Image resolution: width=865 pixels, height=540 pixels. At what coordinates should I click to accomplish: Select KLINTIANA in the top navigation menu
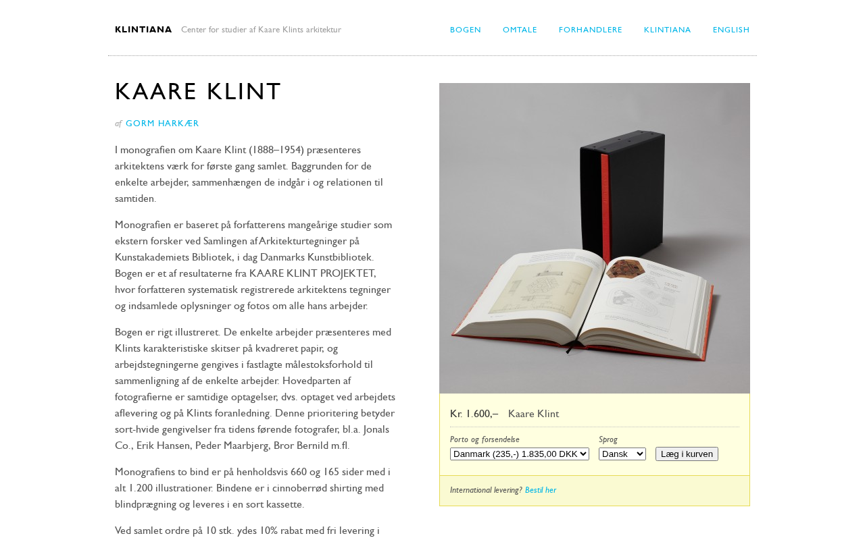coord(668,30)
